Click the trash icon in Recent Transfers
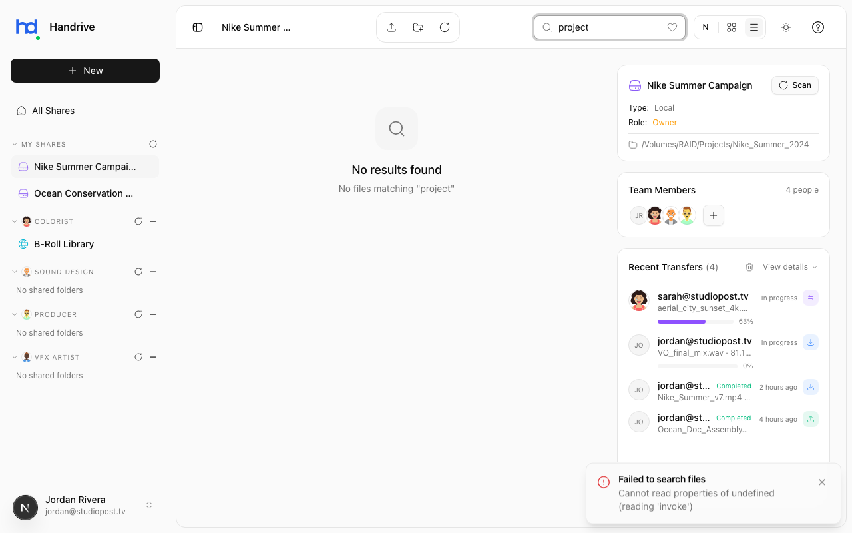Image resolution: width=852 pixels, height=533 pixels. click(x=749, y=266)
